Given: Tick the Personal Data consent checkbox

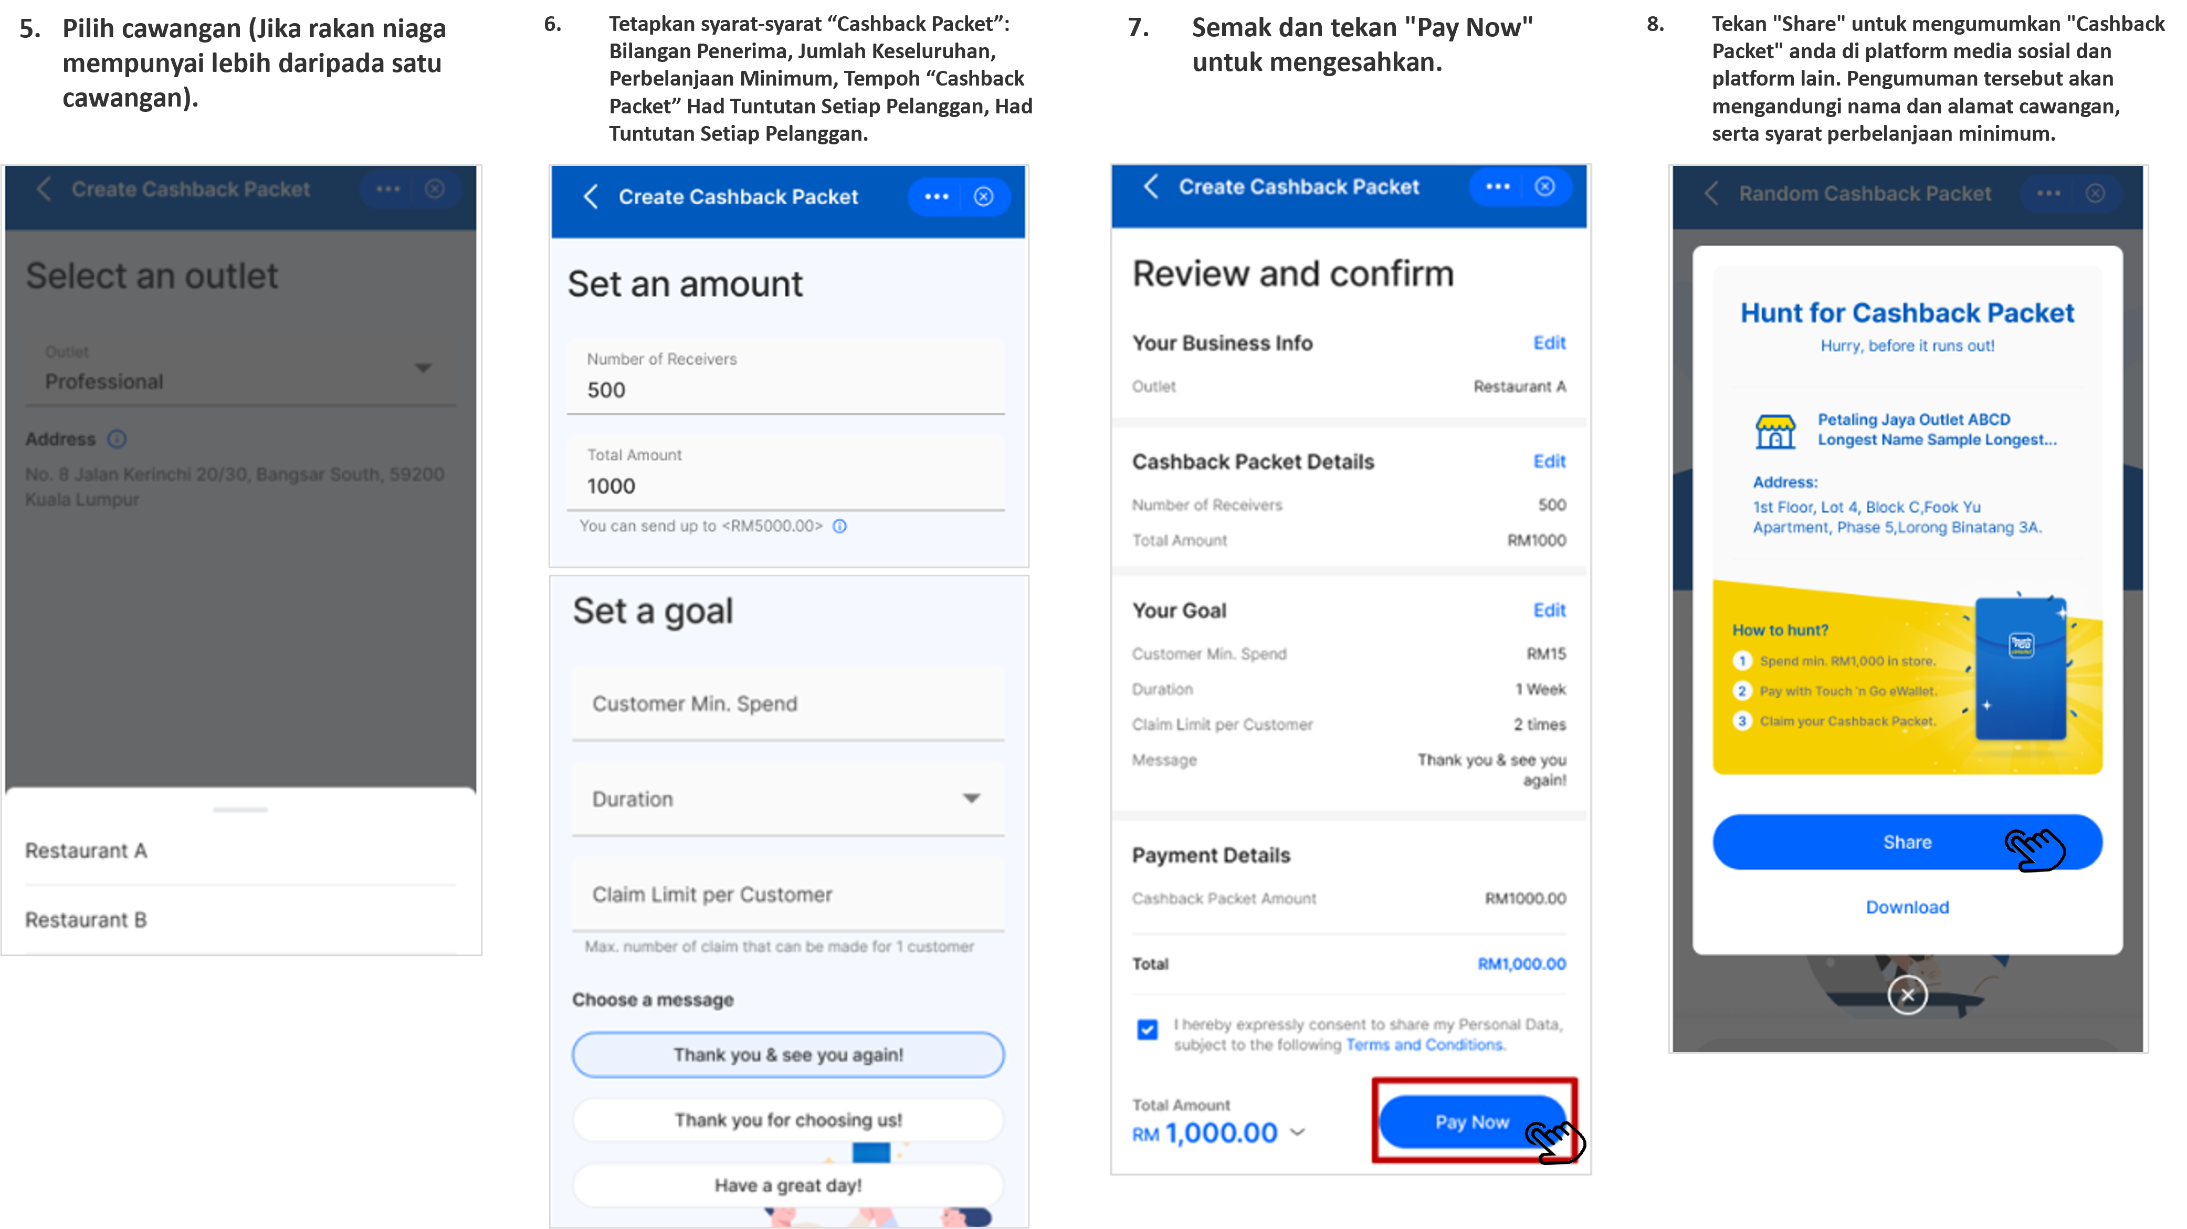Looking at the screenshot, I should (x=1147, y=1030).
